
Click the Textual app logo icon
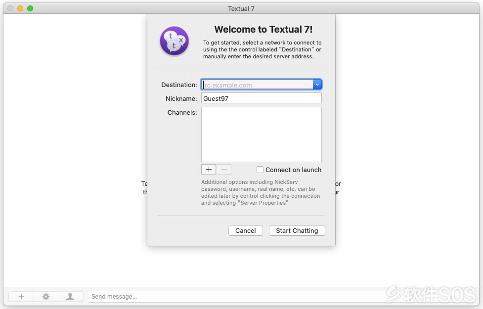(174, 41)
